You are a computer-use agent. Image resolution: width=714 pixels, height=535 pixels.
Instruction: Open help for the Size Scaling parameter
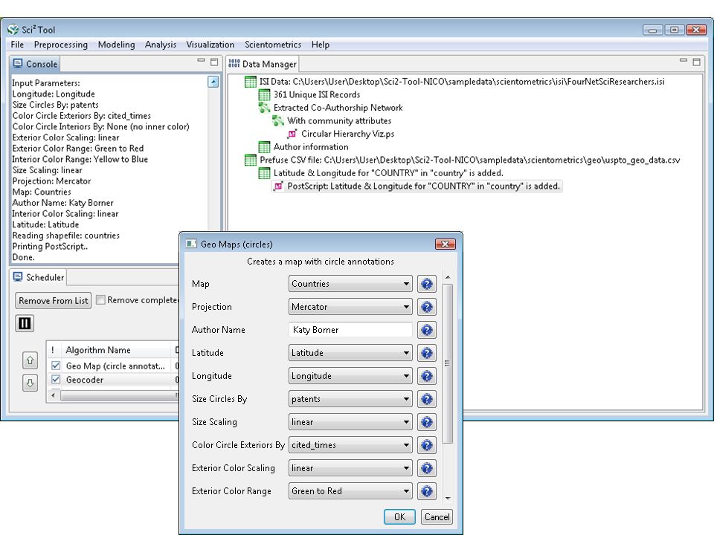427,422
